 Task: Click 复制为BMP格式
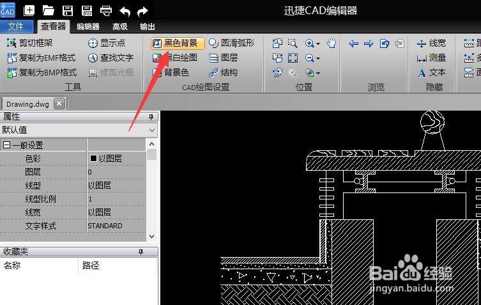[42, 72]
